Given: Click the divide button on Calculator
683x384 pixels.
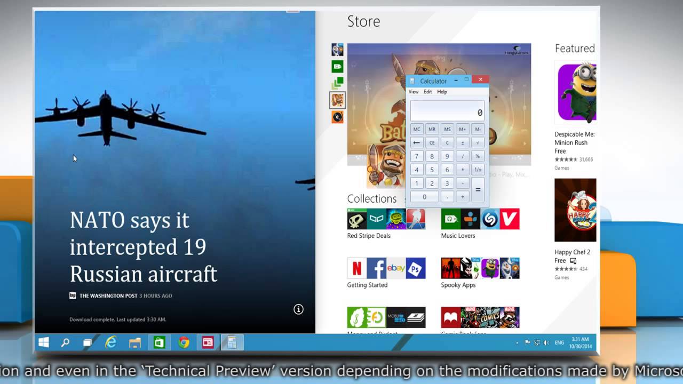Looking at the screenshot, I should [x=462, y=156].
